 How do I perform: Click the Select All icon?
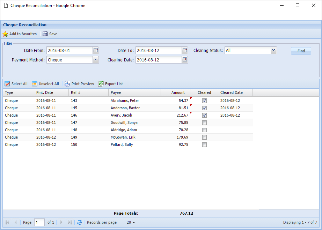pyautogui.click(x=7, y=84)
